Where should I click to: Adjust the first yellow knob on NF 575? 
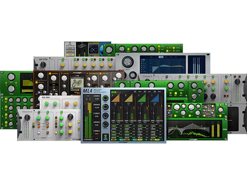(x=63, y=65)
